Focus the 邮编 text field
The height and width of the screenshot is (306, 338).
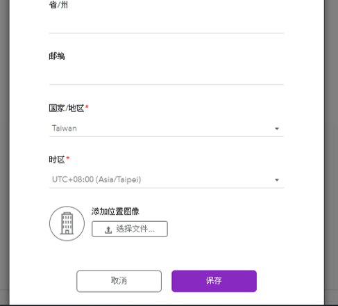point(167,76)
